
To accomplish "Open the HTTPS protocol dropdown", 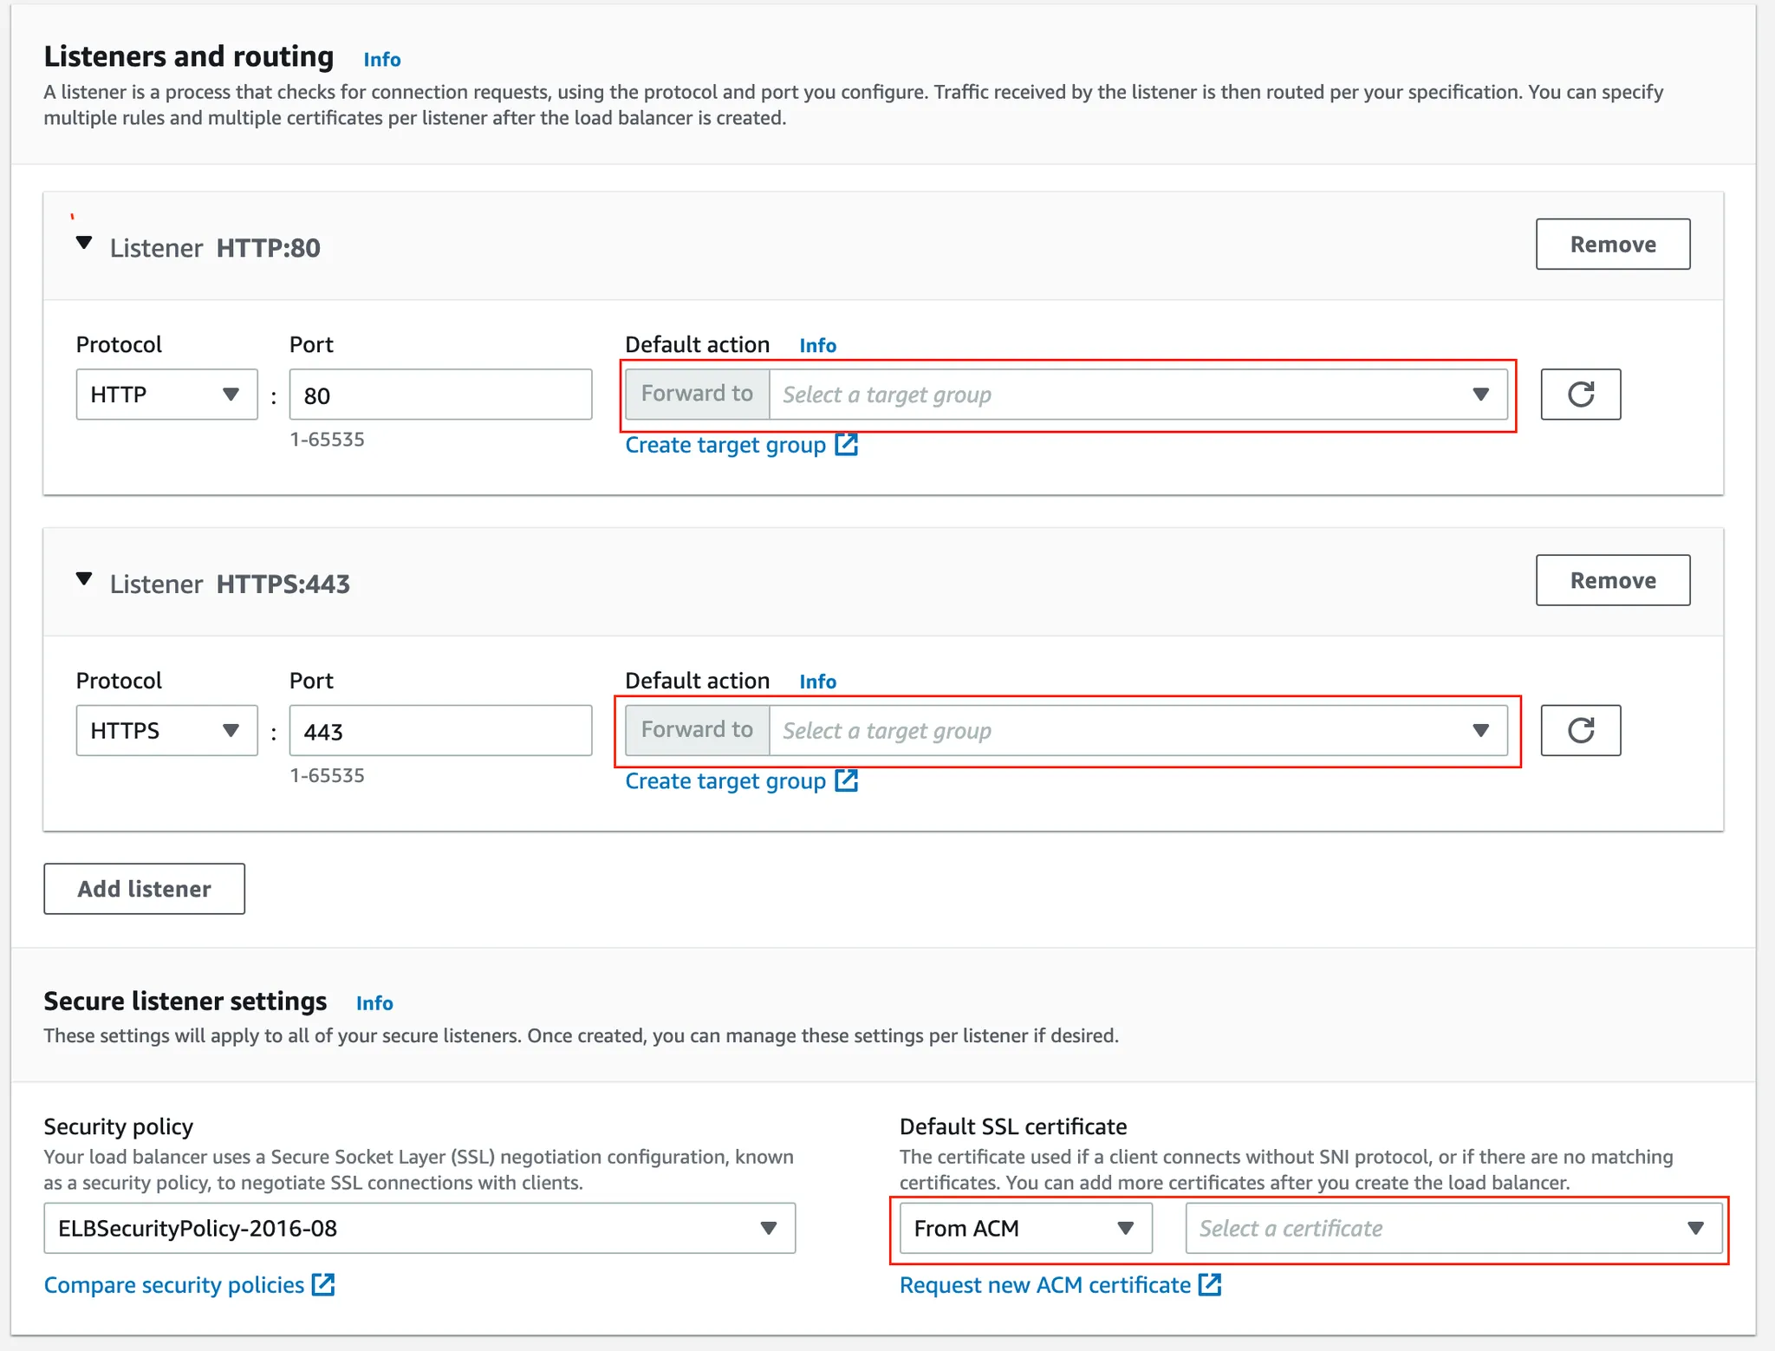I will pyautogui.click(x=166, y=730).
